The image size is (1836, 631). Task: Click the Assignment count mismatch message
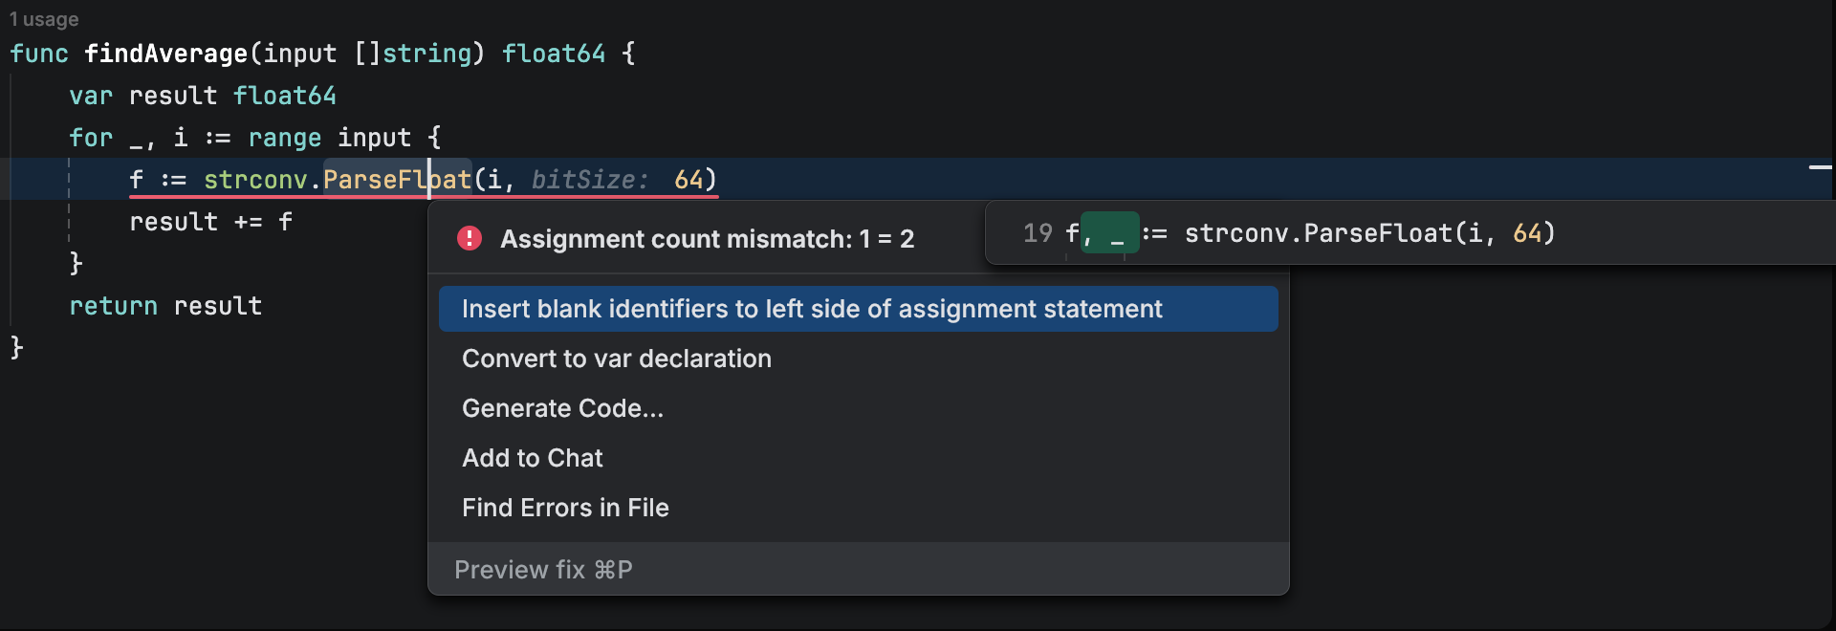point(707,239)
